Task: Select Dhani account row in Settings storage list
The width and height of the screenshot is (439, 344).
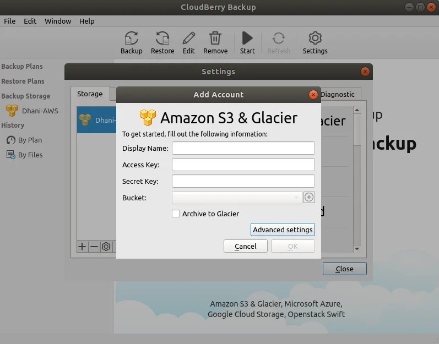Action: (x=96, y=120)
